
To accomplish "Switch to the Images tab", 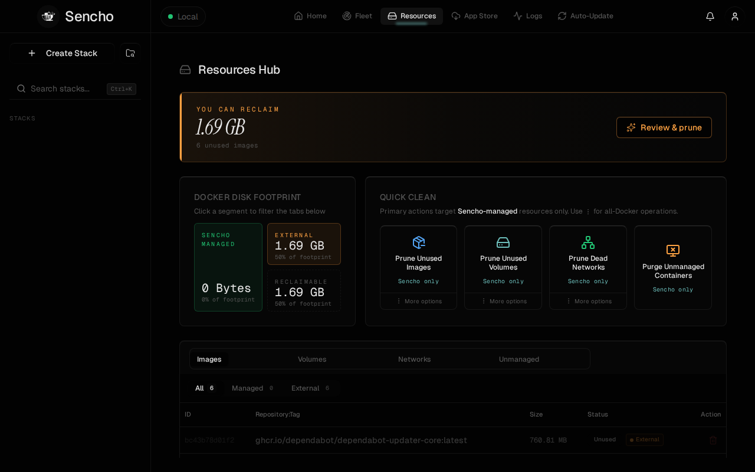I will (209, 359).
